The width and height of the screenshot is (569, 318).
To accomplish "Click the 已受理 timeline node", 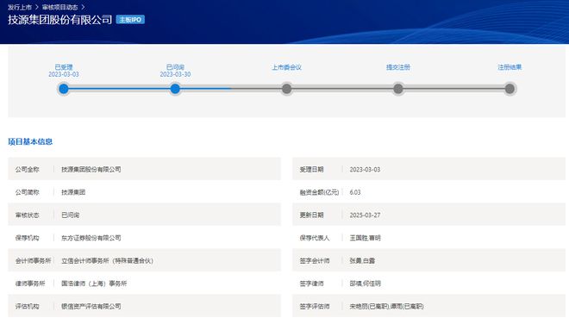I will (64, 89).
